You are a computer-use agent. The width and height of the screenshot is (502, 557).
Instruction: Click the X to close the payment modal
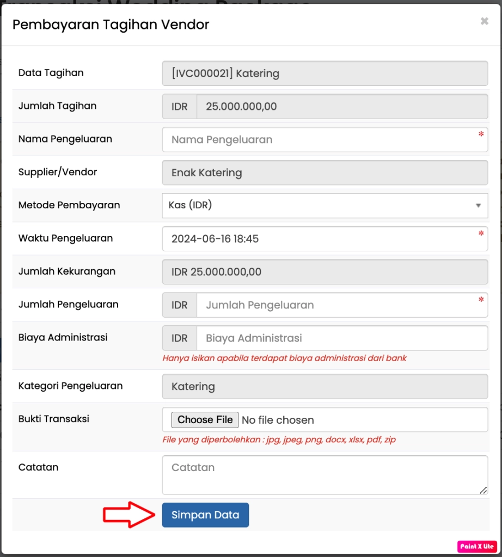point(484,21)
